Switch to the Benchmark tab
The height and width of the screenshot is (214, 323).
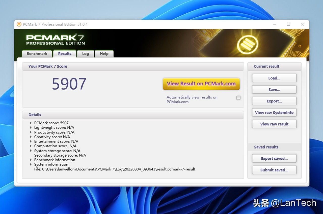[37, 54]
